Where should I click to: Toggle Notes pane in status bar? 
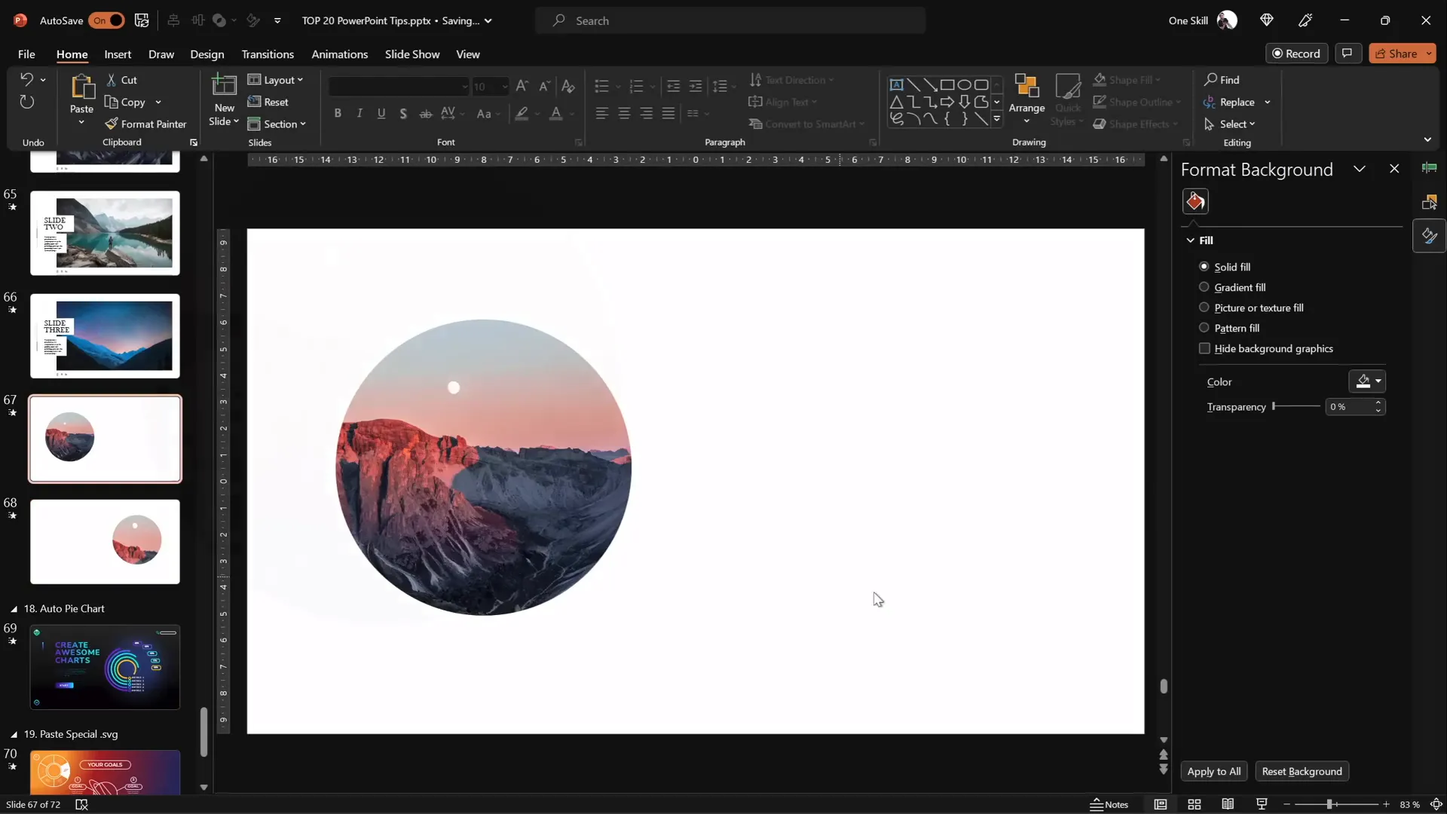point(1109,804)
